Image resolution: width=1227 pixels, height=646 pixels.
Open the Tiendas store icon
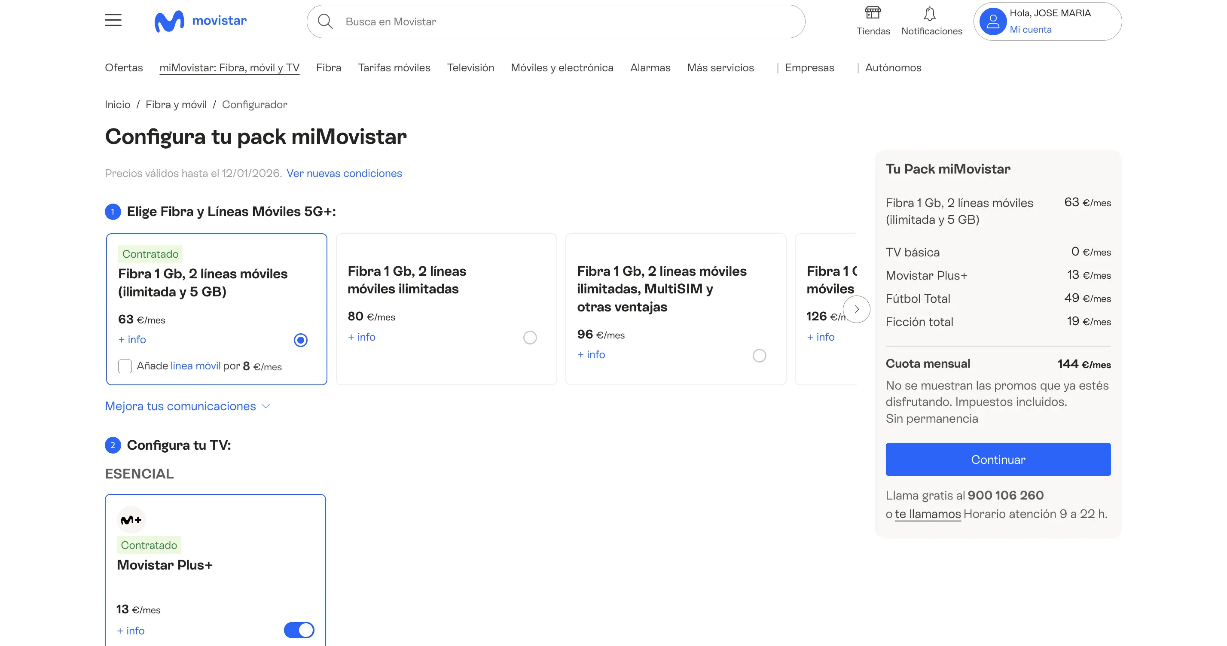click(873, 13)
